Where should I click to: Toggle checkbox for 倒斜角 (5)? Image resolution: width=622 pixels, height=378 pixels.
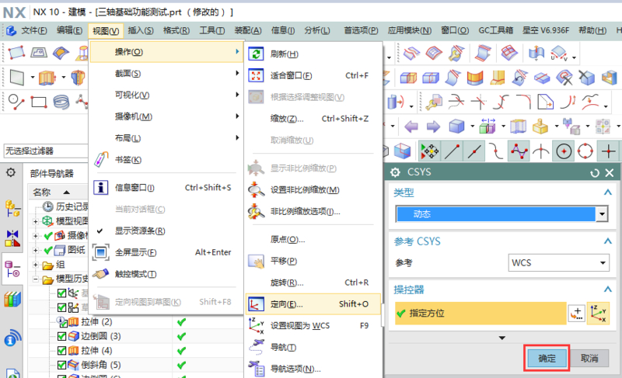tap(61, 365)
